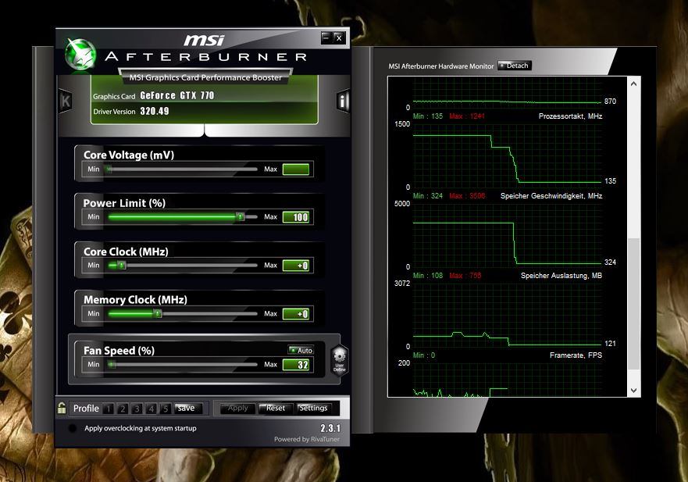Select profile slot 5
Image resolution: width=688 pixels, height=482 pixels.
[x=166, y=409]
